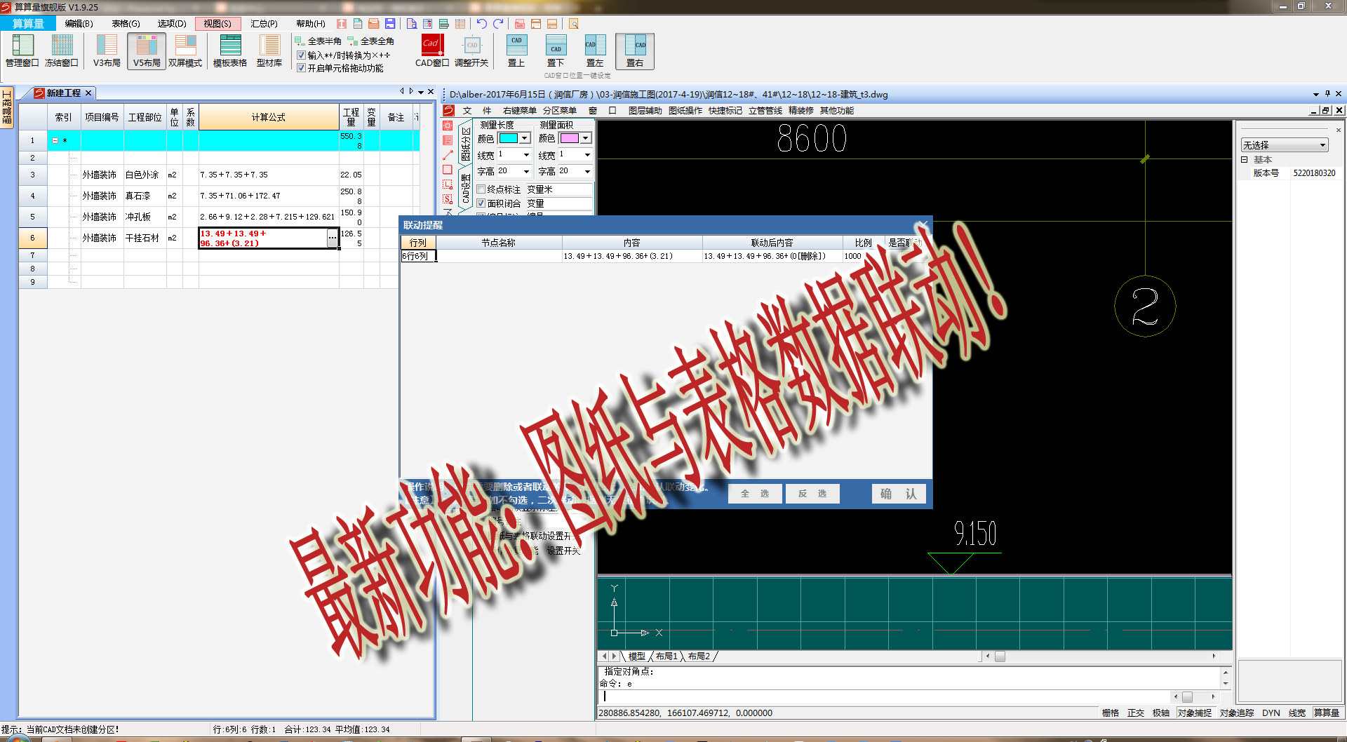Open the 选项(D) menu
This screenshot has width=1347, height=742.
click(172, 24)
